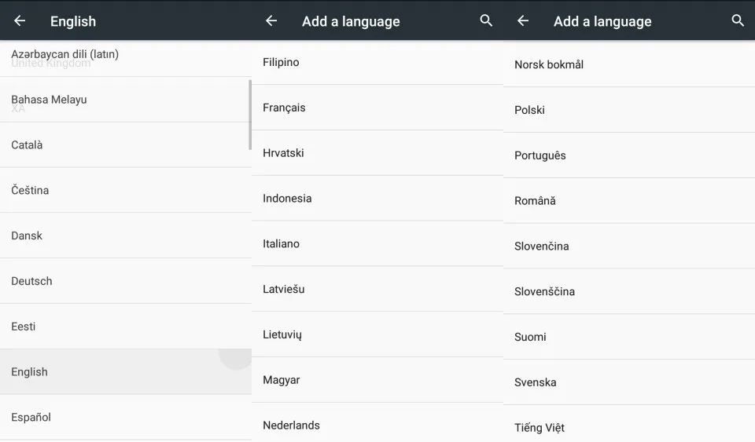Choose Polski from the list
The image size is (755, 442).
(629, 110)
